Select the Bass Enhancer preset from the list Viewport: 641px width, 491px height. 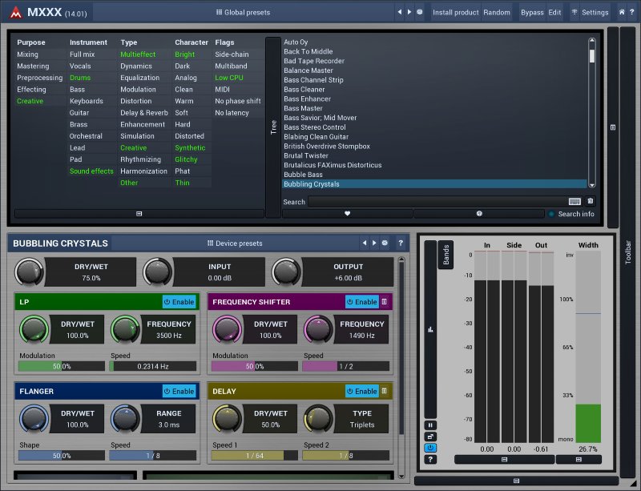point(307,99)
